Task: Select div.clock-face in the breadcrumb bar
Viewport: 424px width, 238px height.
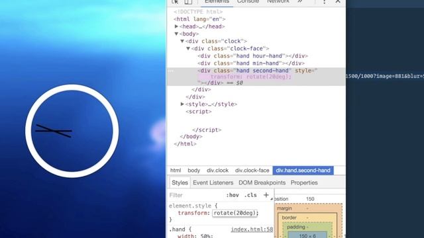Action: (x=252, y=171)
